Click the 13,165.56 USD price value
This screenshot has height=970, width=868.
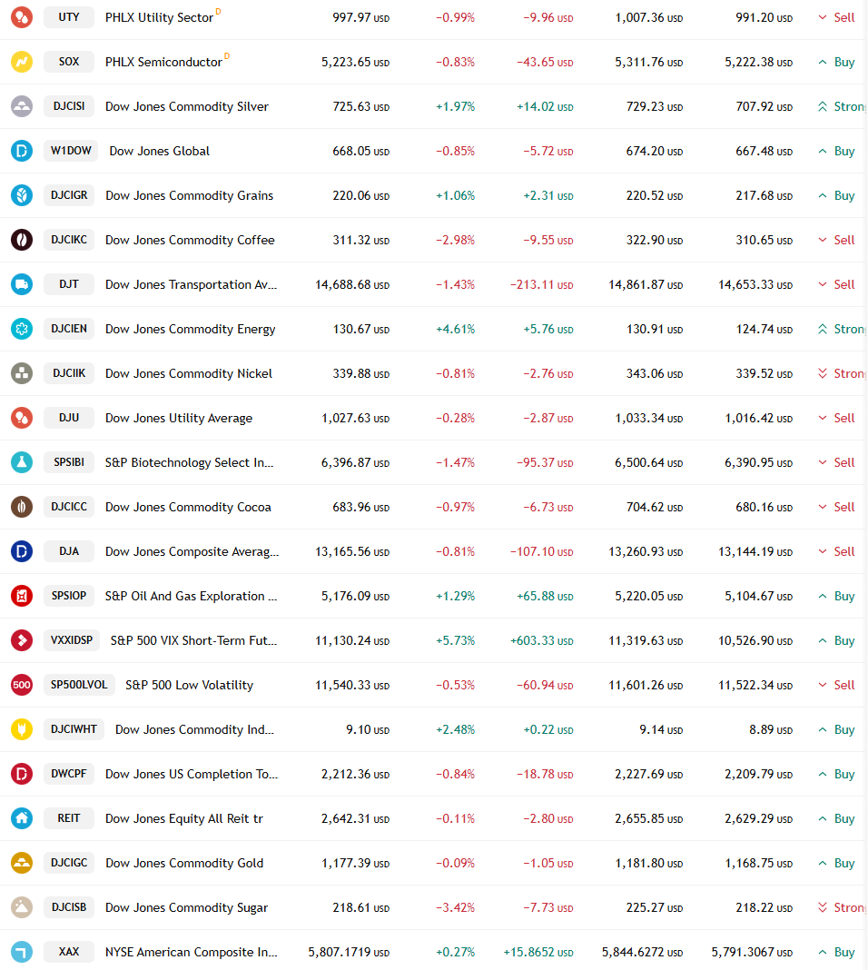352,552
